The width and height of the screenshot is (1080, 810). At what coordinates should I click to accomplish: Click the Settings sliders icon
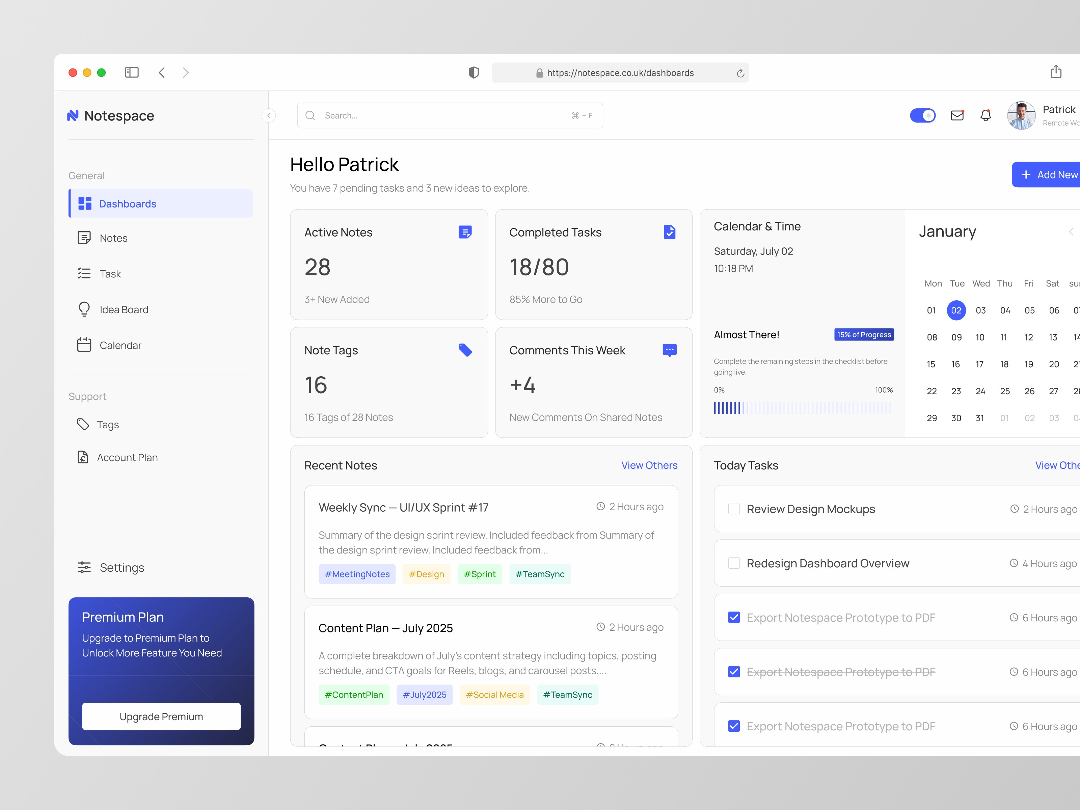(85, 567)
